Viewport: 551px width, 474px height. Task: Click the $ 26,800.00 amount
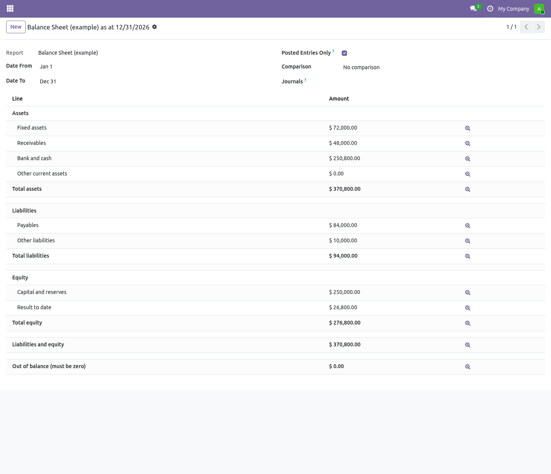tap(343, 307)
